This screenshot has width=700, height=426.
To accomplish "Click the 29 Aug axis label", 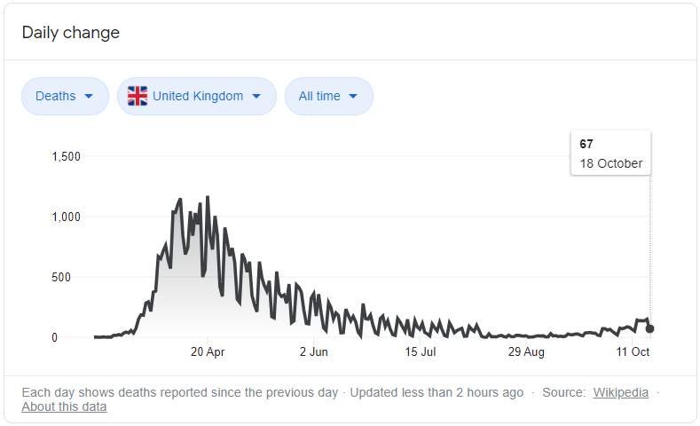I will (526, 352).
